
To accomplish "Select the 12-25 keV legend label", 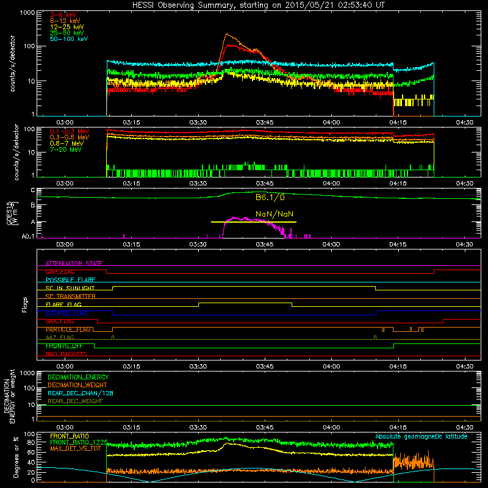I will 67,27.
